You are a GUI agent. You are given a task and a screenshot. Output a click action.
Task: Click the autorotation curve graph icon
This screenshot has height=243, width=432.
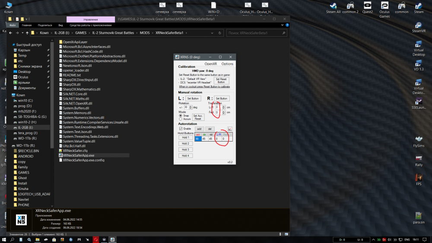click(x=230, y=129)
